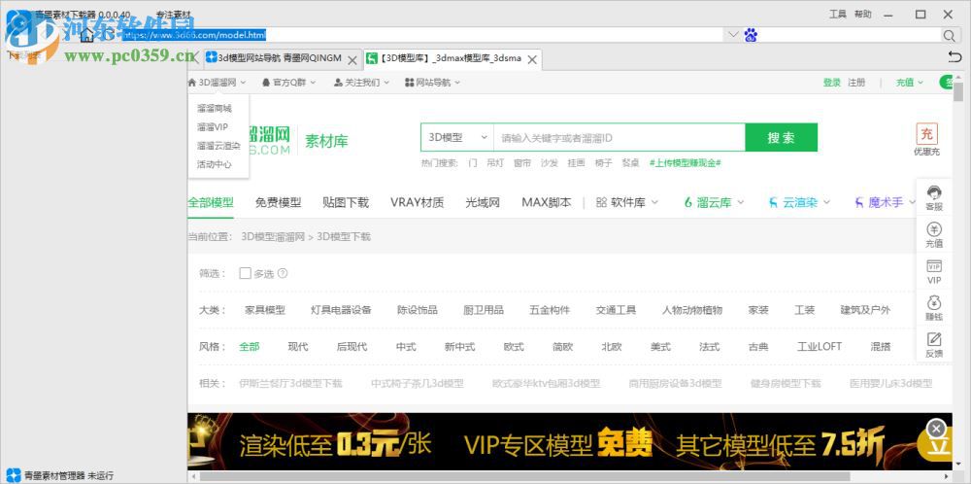Select the 新中式 style filter

coord(459,346)
